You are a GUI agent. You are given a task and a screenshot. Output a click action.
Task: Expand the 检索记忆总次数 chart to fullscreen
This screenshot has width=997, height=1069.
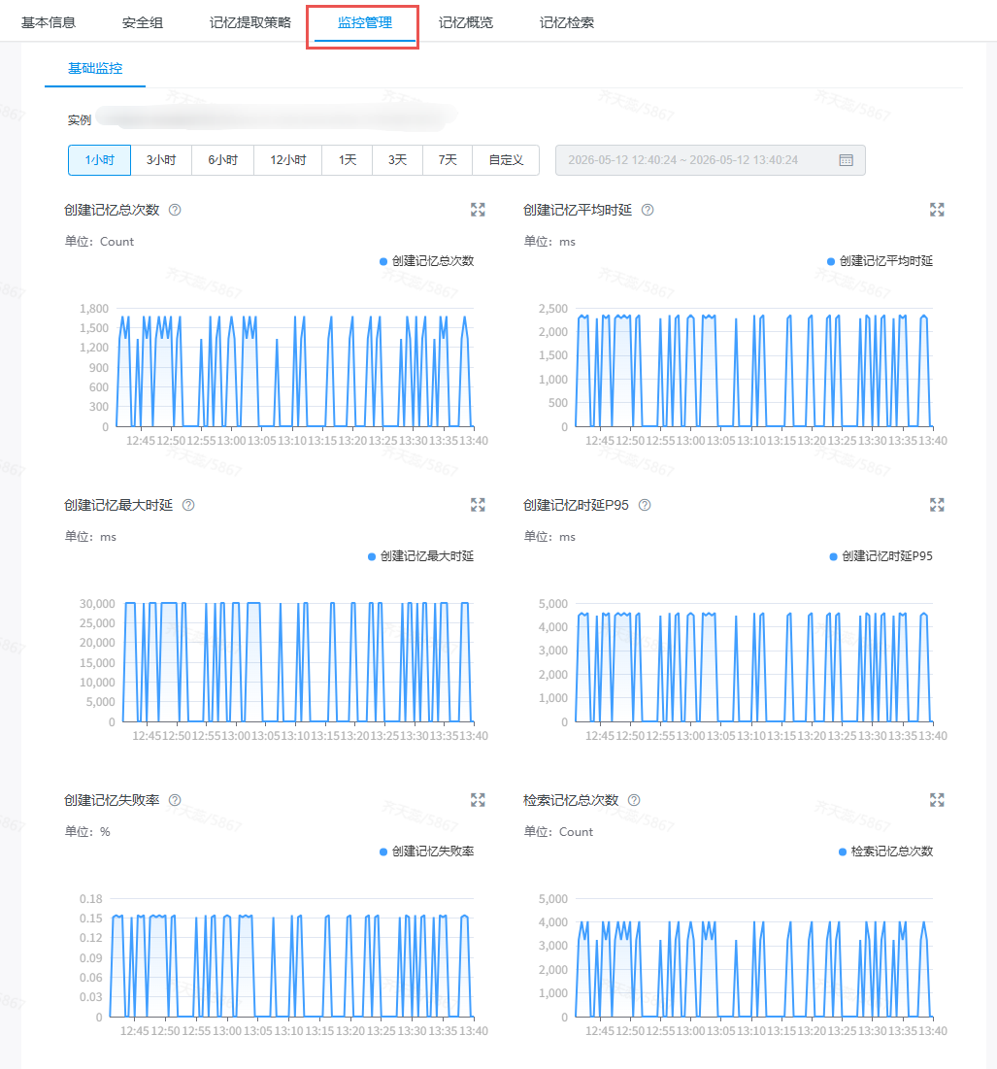[937, 800]
